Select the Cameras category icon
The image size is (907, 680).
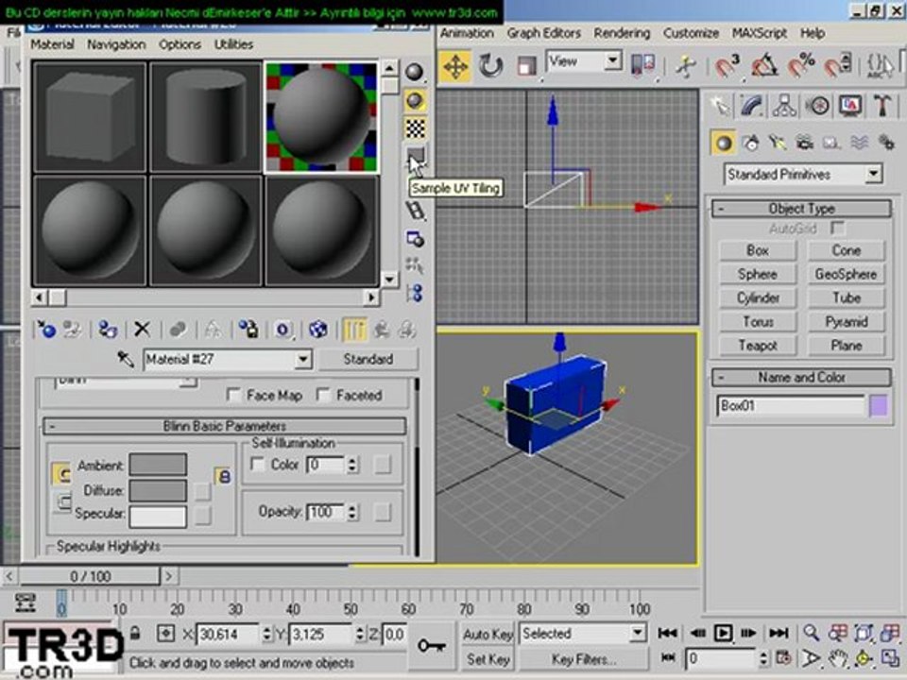[x=804, y=143]
